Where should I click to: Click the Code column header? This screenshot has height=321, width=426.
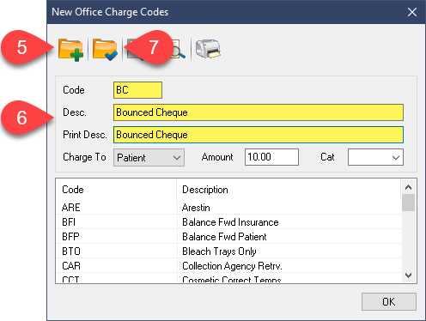click(x=116, y=190)
